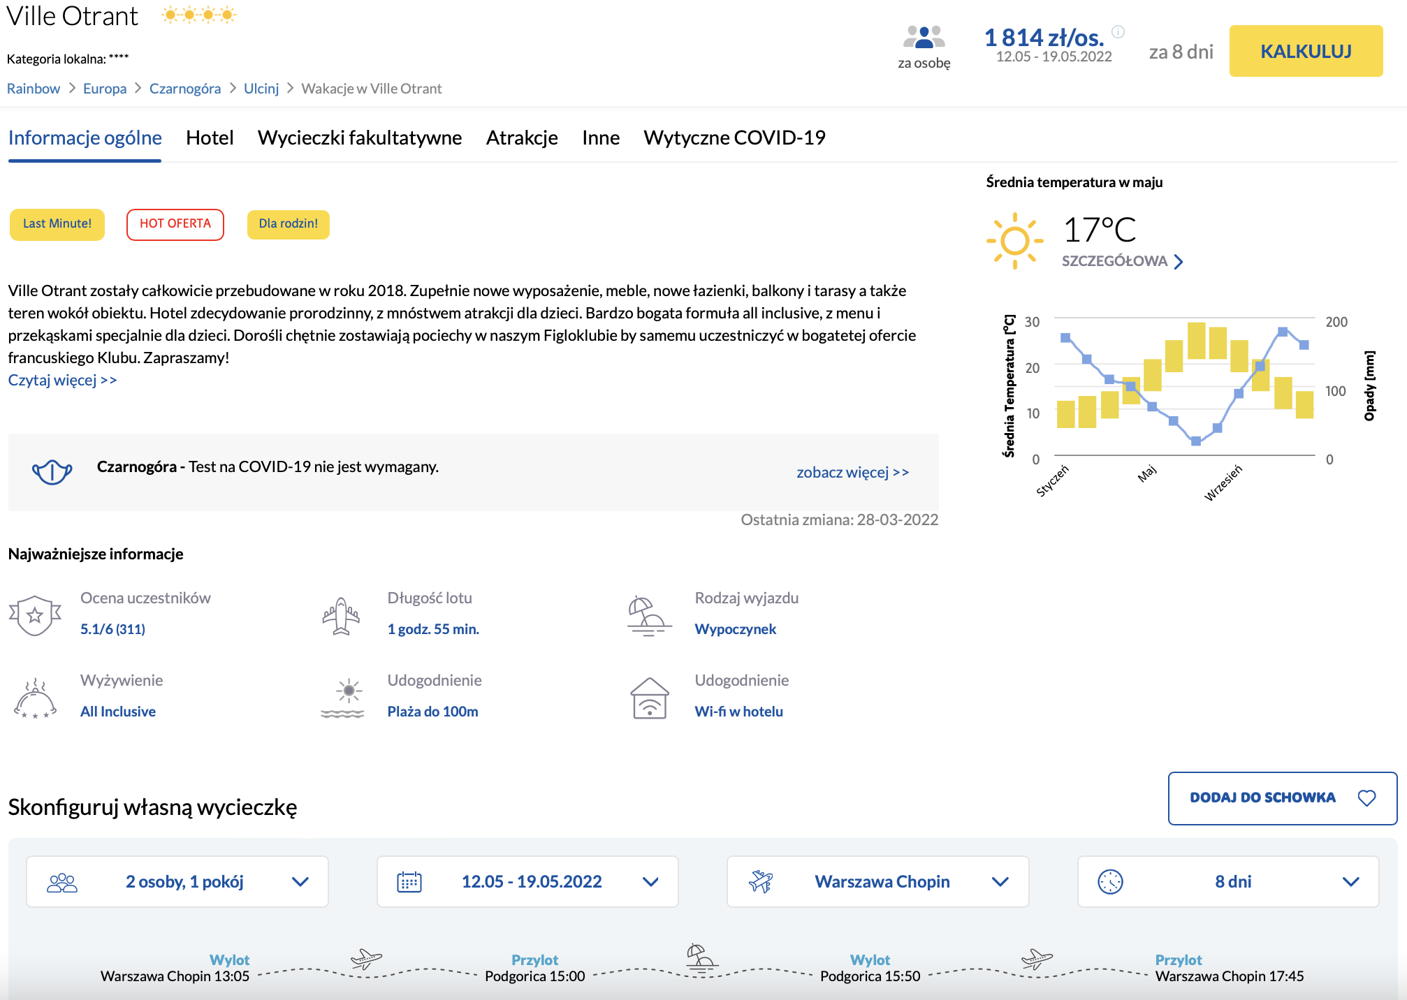1407x1000 pixels.
Task: Click 'Warszawa Chopin 13:05' departure text
Action: [175, 976]
